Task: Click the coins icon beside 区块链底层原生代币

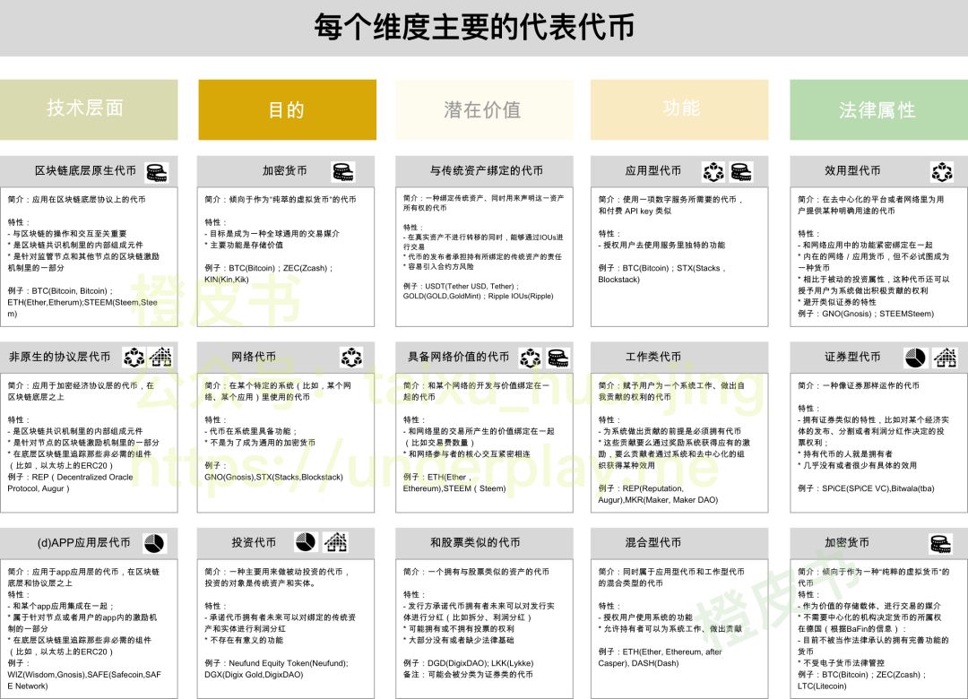Action: tap(157, 172)
